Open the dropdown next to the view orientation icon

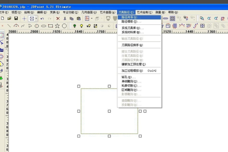[x=92, y=19]
